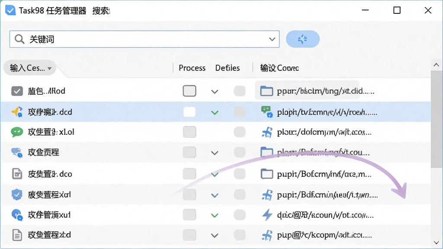
Task: Click the blue chat icon beside 攻食贡程
Action: 17,153
